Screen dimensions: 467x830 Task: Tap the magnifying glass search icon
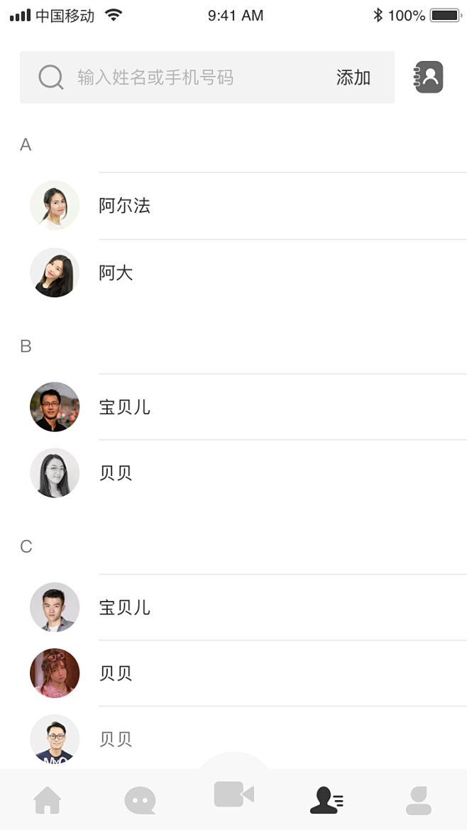coord(51,77)
